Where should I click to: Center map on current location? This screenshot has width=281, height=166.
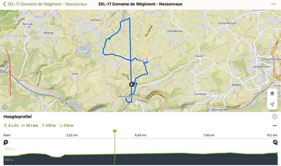pos(272,104)
